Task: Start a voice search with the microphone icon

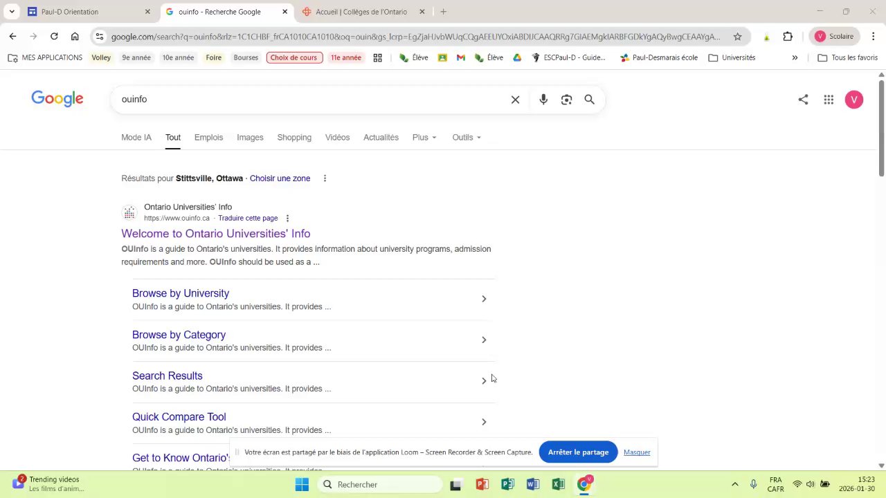Action: click(x=543, y=100)
